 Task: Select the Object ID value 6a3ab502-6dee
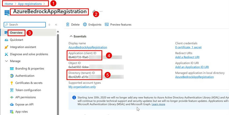click(79, 67)
